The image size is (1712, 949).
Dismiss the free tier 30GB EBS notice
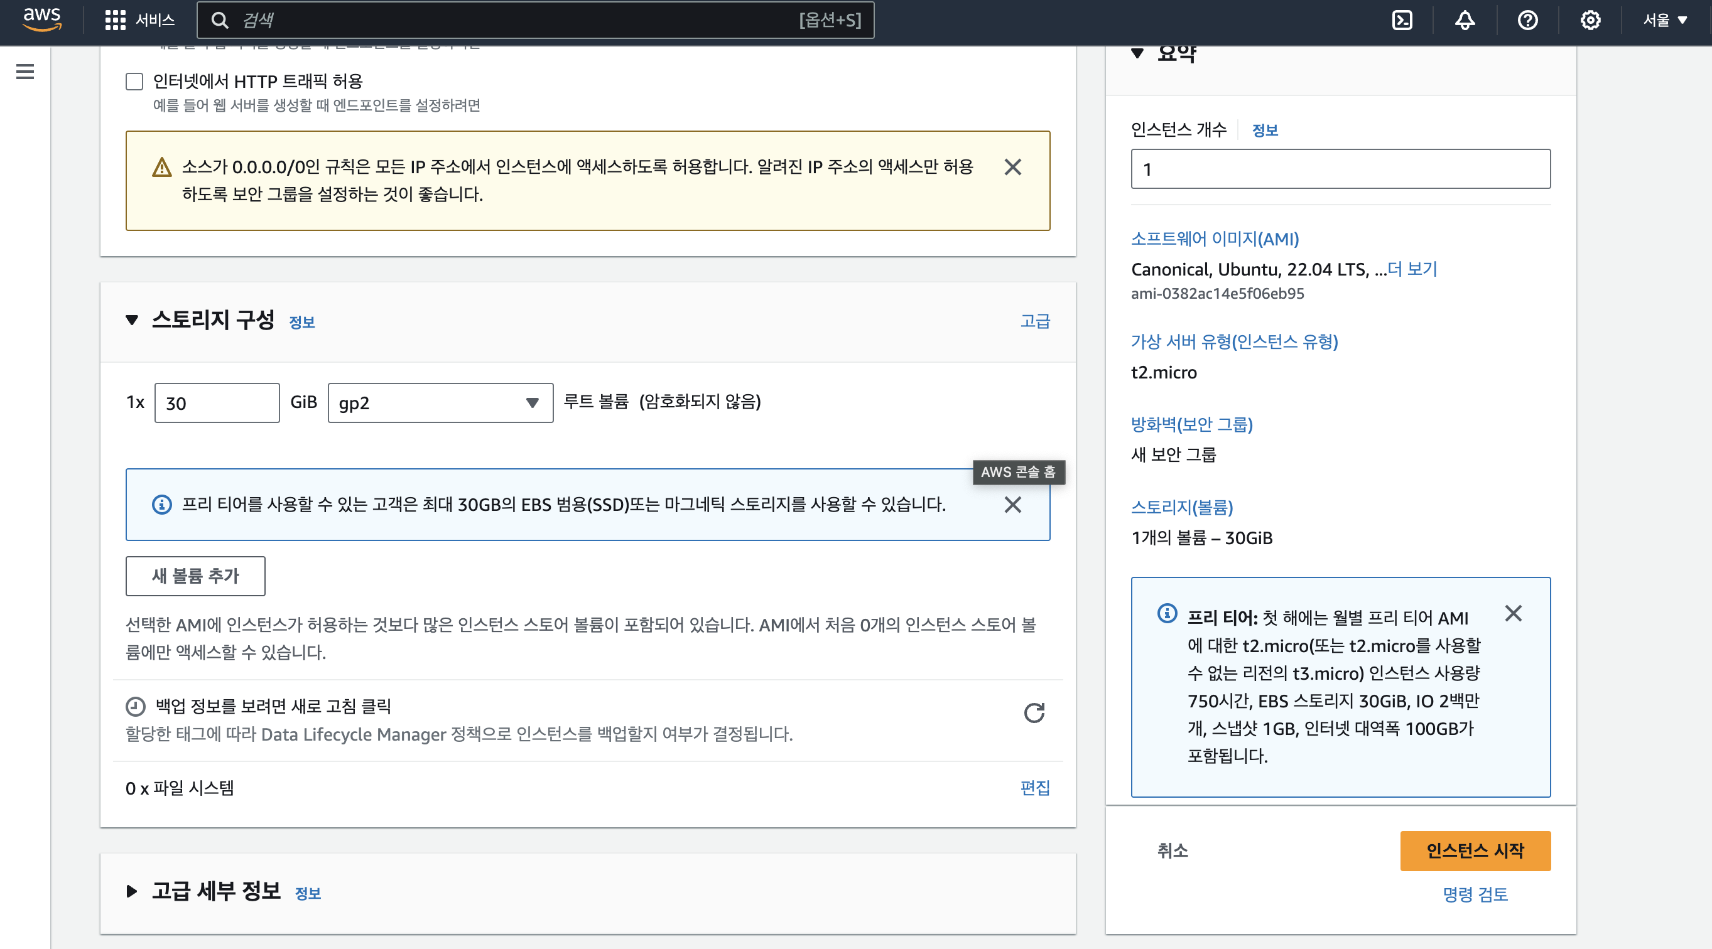[1012, 505]
